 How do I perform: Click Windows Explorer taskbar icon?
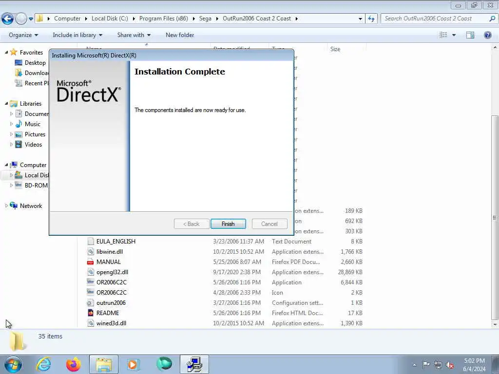[x=104, y=364]
